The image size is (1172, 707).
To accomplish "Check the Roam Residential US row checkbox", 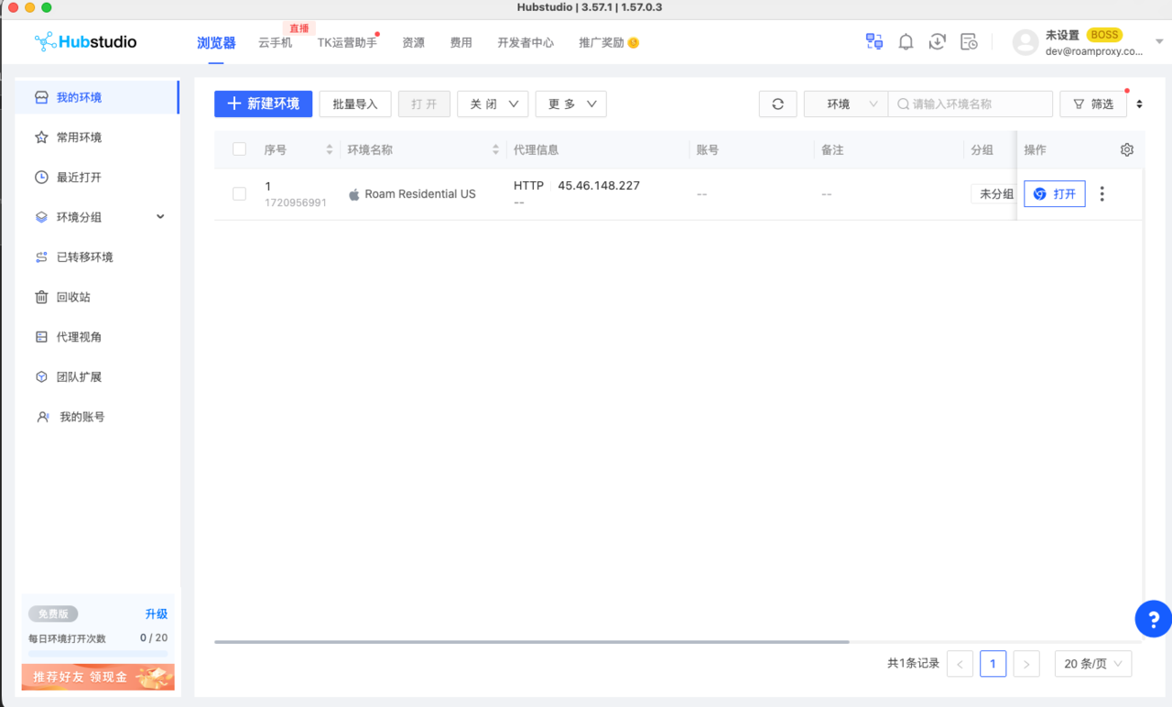I will pyautogui.click(x=239, y=194).
